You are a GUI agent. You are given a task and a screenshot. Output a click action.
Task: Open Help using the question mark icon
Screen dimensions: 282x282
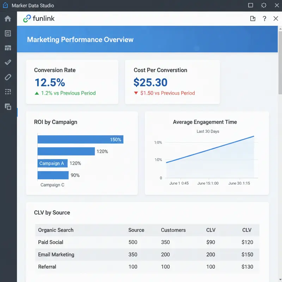(x=264, y=19)
